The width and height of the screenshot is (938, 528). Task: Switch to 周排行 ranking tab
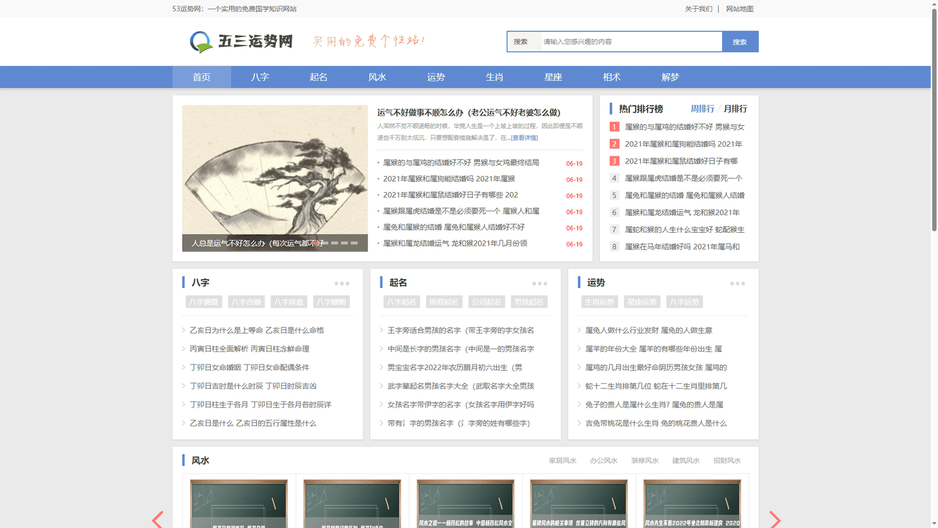coord(702,109)
